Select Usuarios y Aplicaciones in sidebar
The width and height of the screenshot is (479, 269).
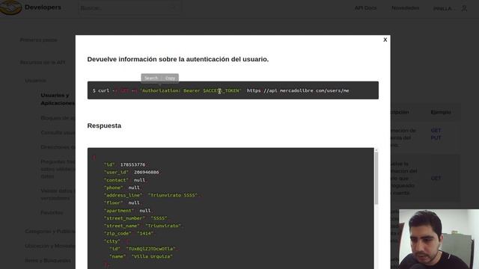click(58, 99)
